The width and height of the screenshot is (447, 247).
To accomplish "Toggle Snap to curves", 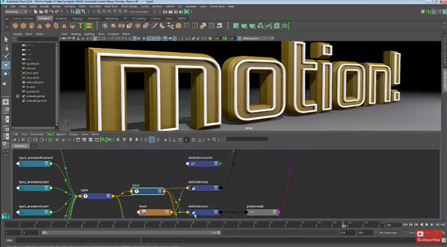I will pos(104,12).
